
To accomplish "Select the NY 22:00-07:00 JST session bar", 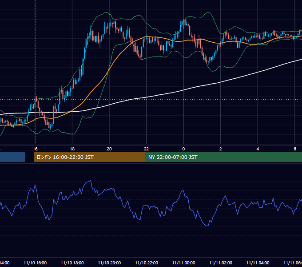I will click(223, 157).
